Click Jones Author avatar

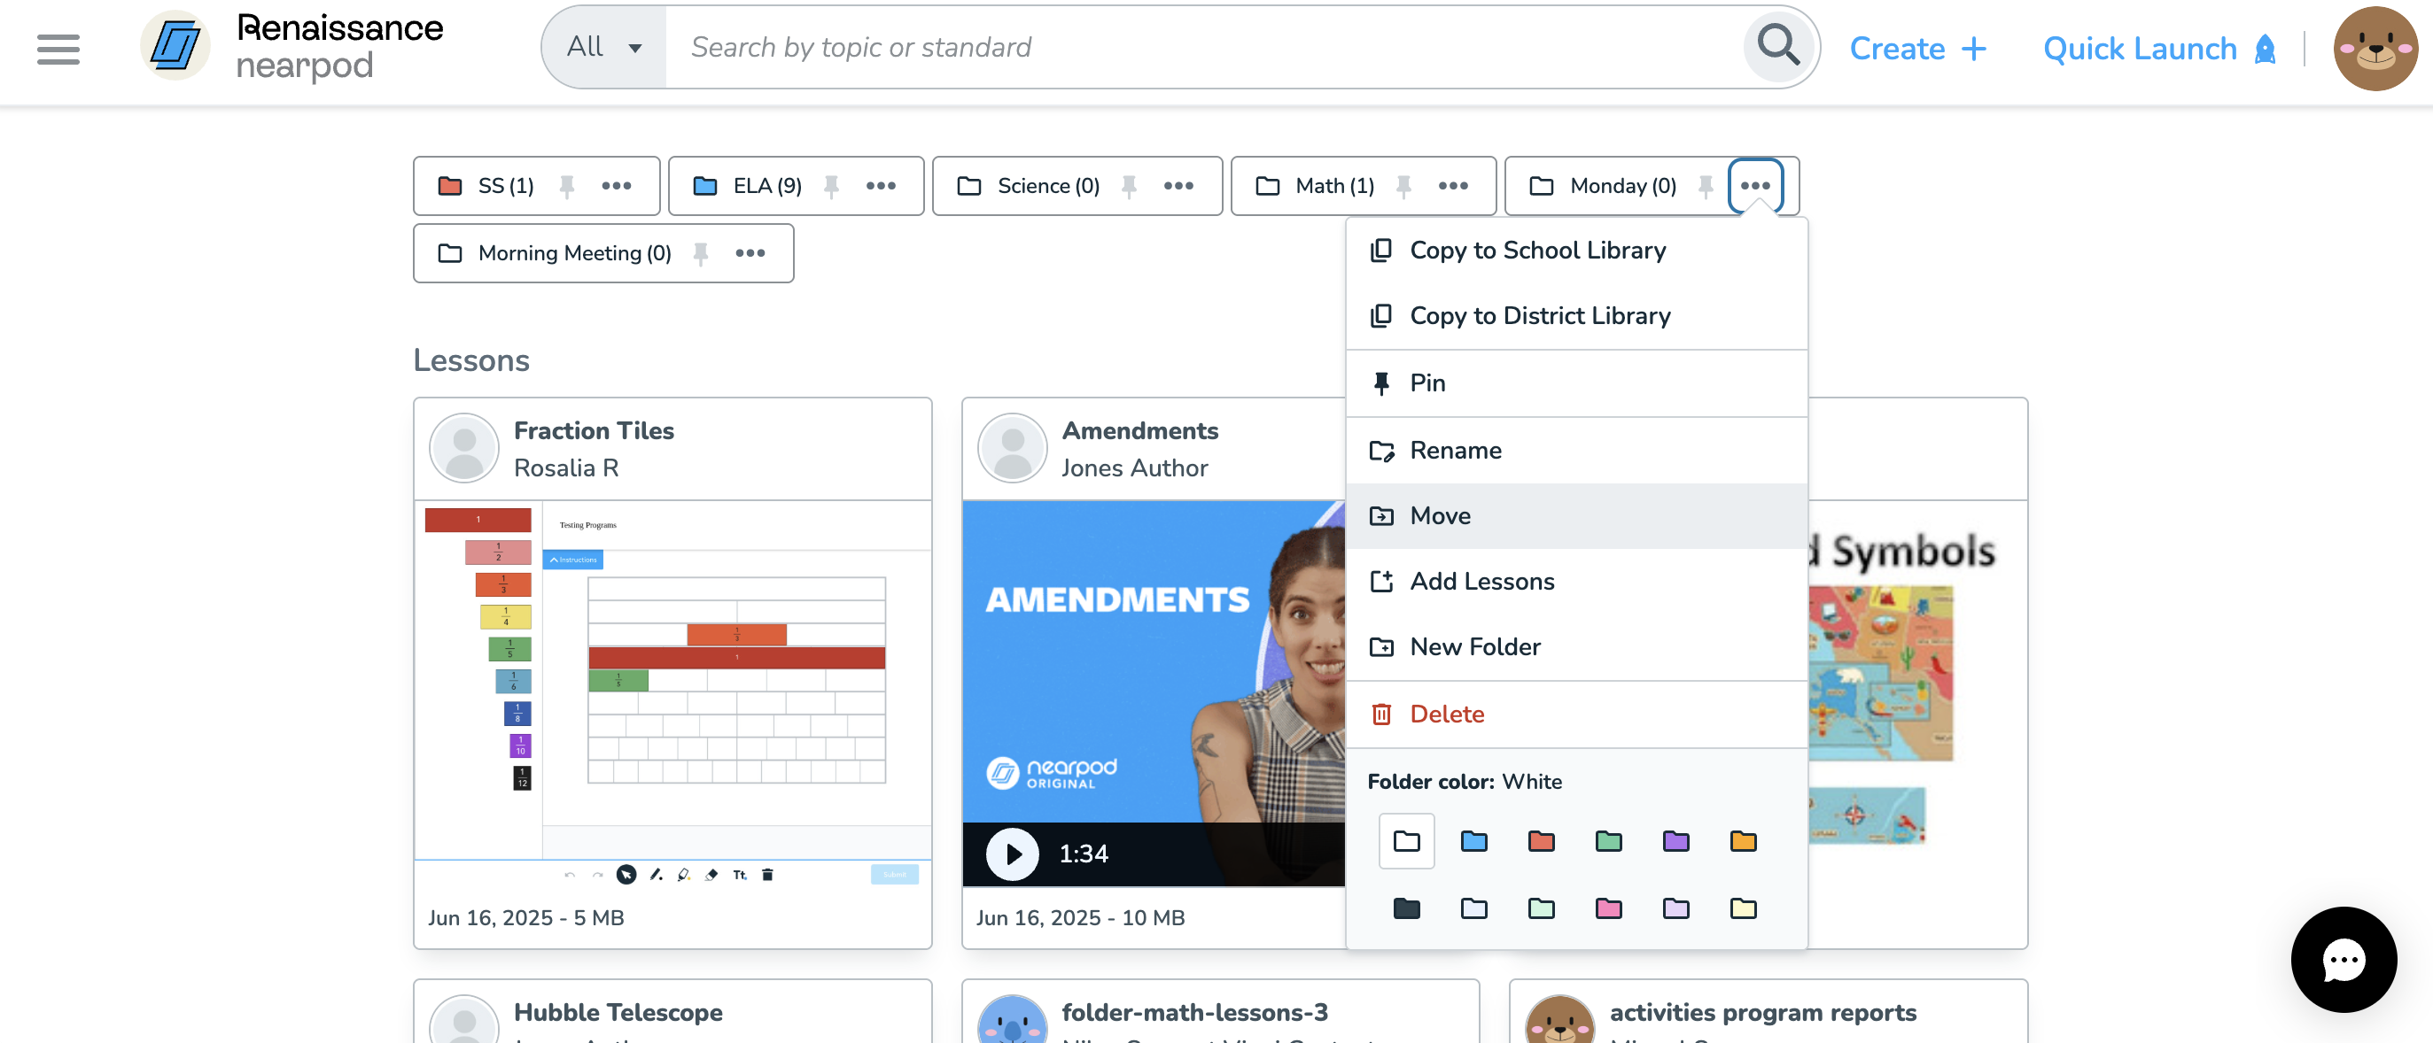(x=1012, y=448)
